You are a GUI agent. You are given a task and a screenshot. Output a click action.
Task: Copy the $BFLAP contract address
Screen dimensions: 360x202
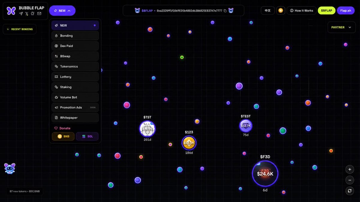coord(225,10)
